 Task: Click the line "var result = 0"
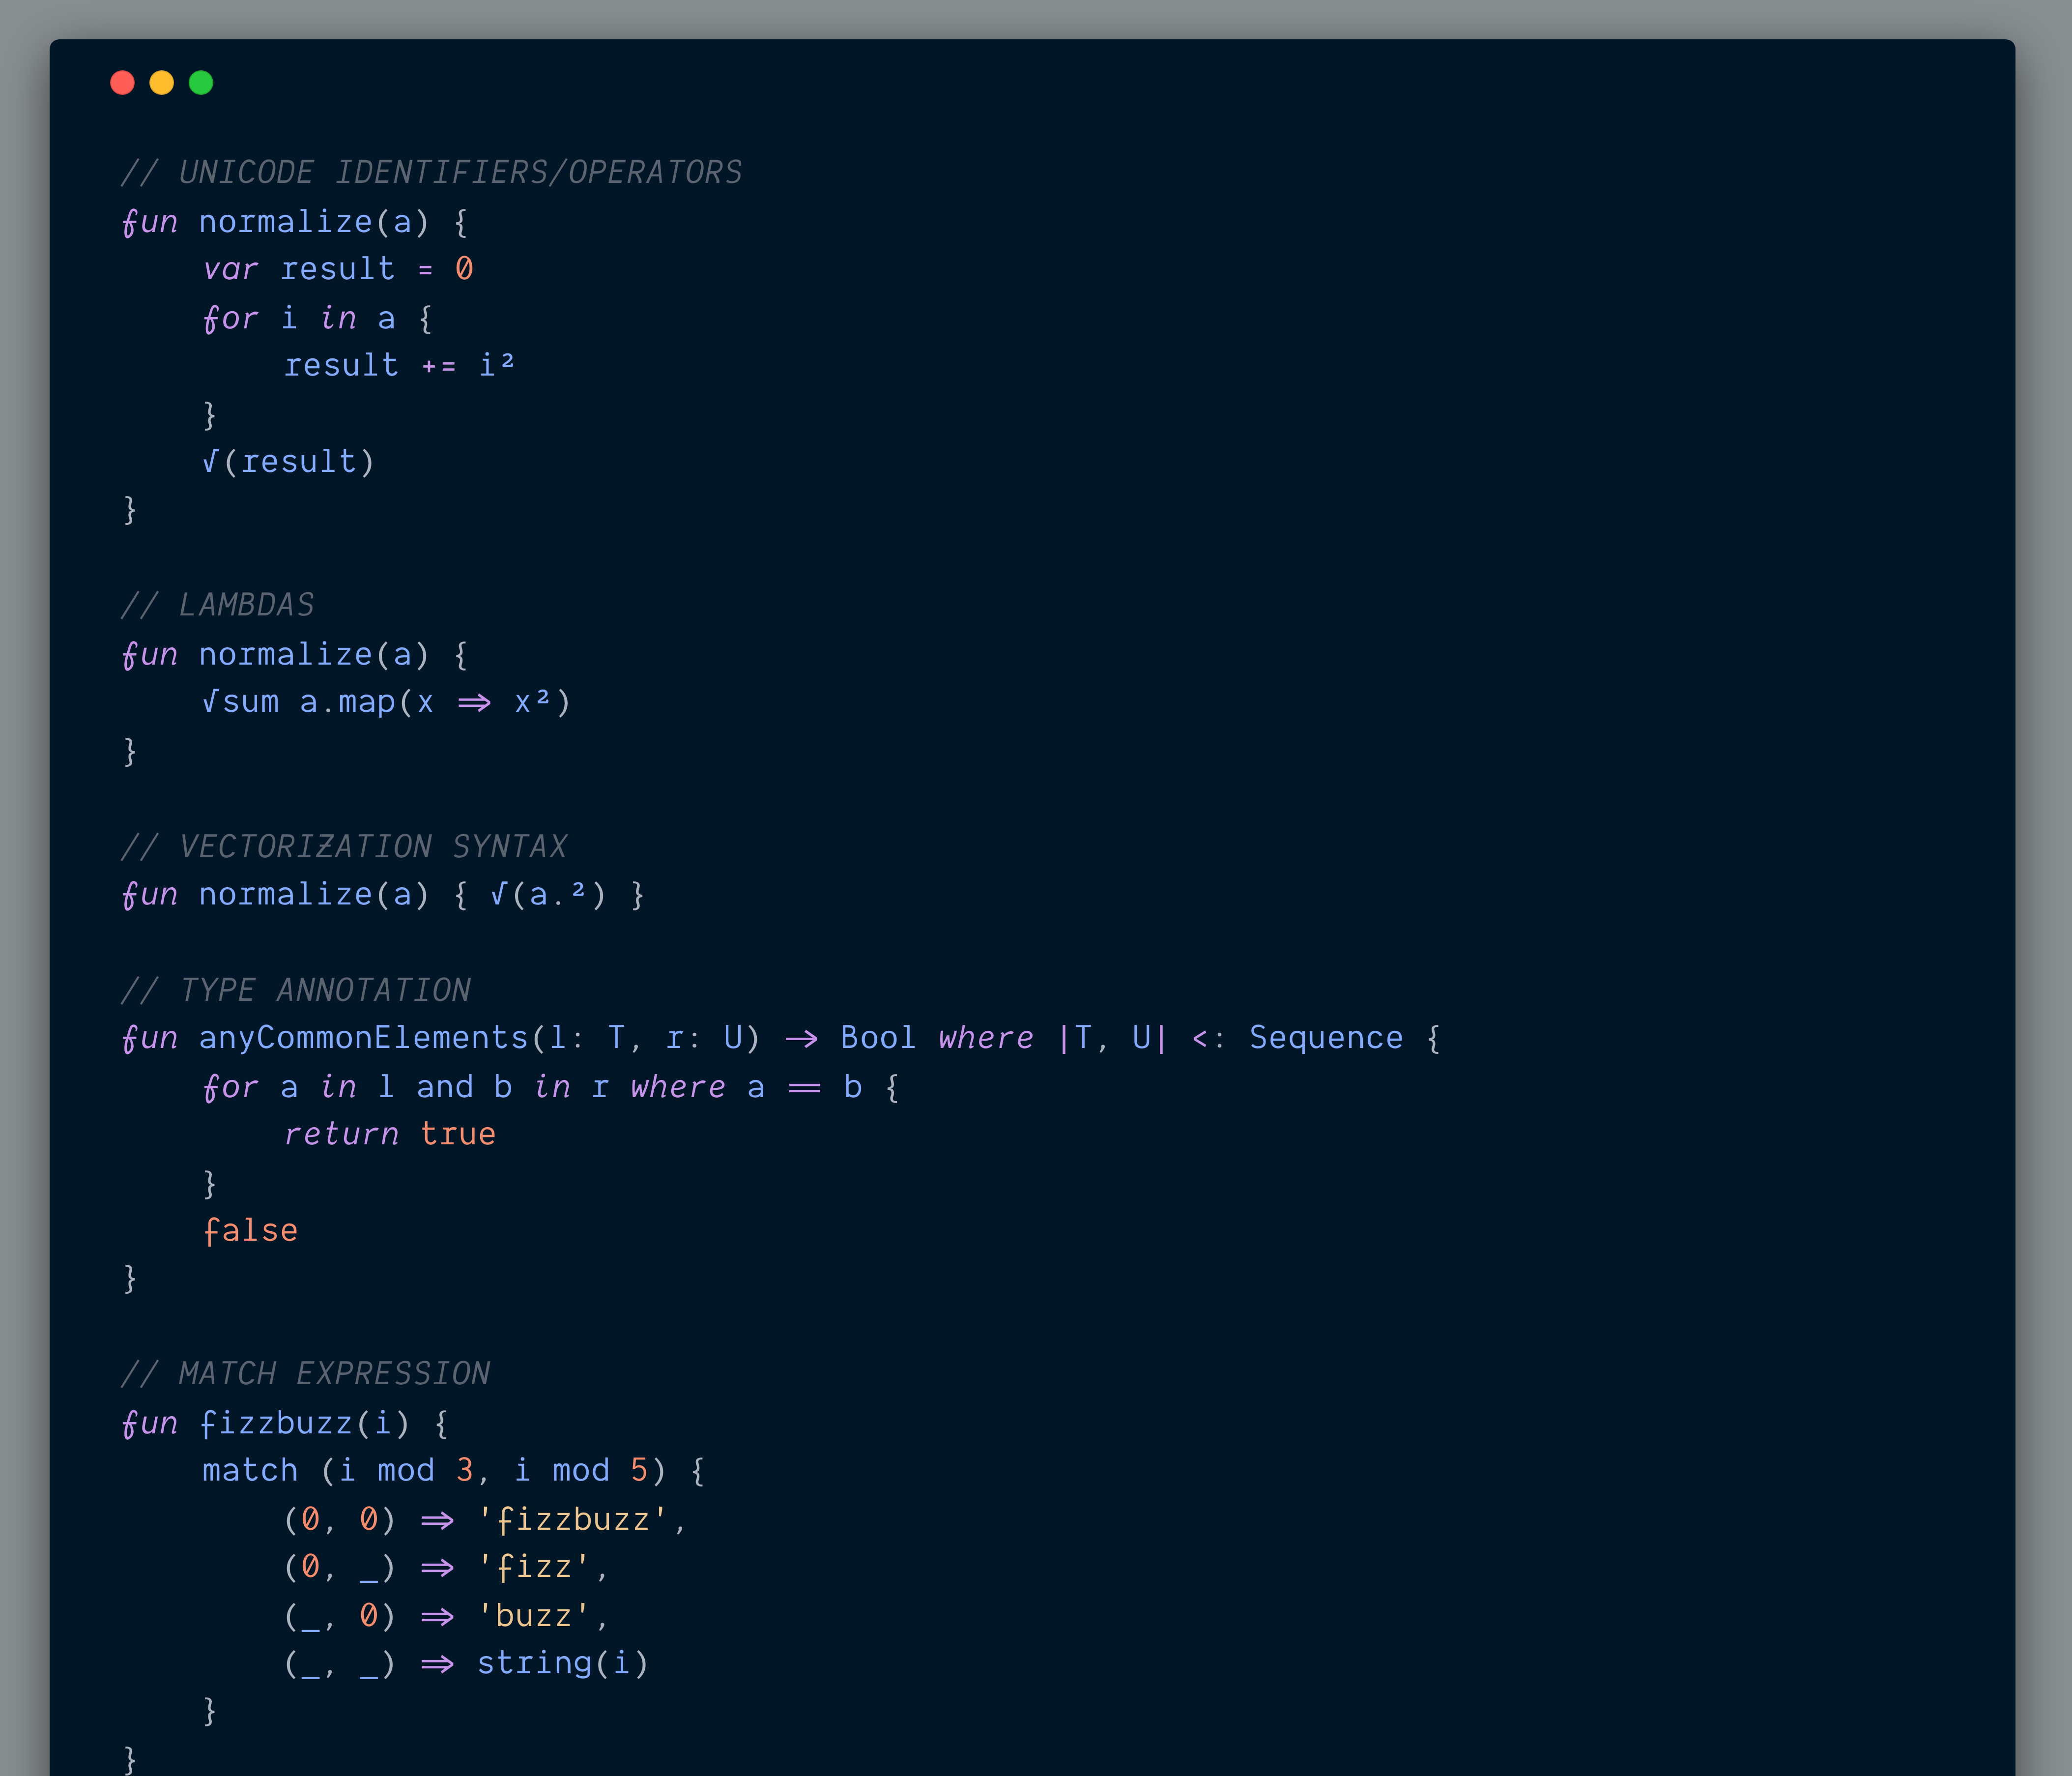click(338, 269)
